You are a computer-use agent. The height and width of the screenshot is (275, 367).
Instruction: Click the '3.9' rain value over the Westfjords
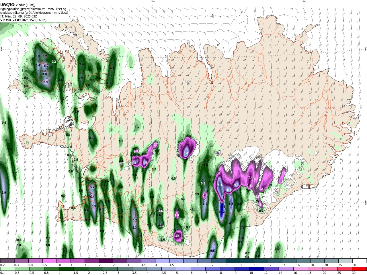(x=38, y=56)
